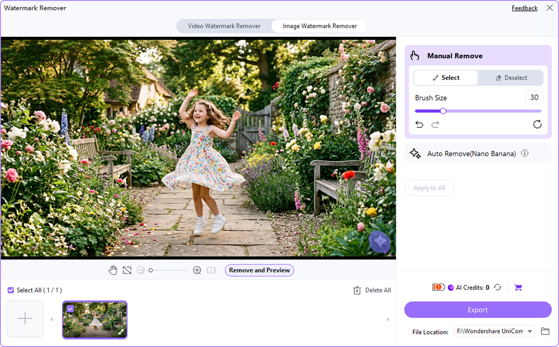Open the AI Credits shopping cart

coord(518,287)
